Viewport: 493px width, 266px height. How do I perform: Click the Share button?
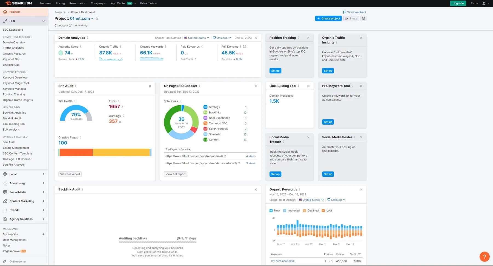(351, 18)
